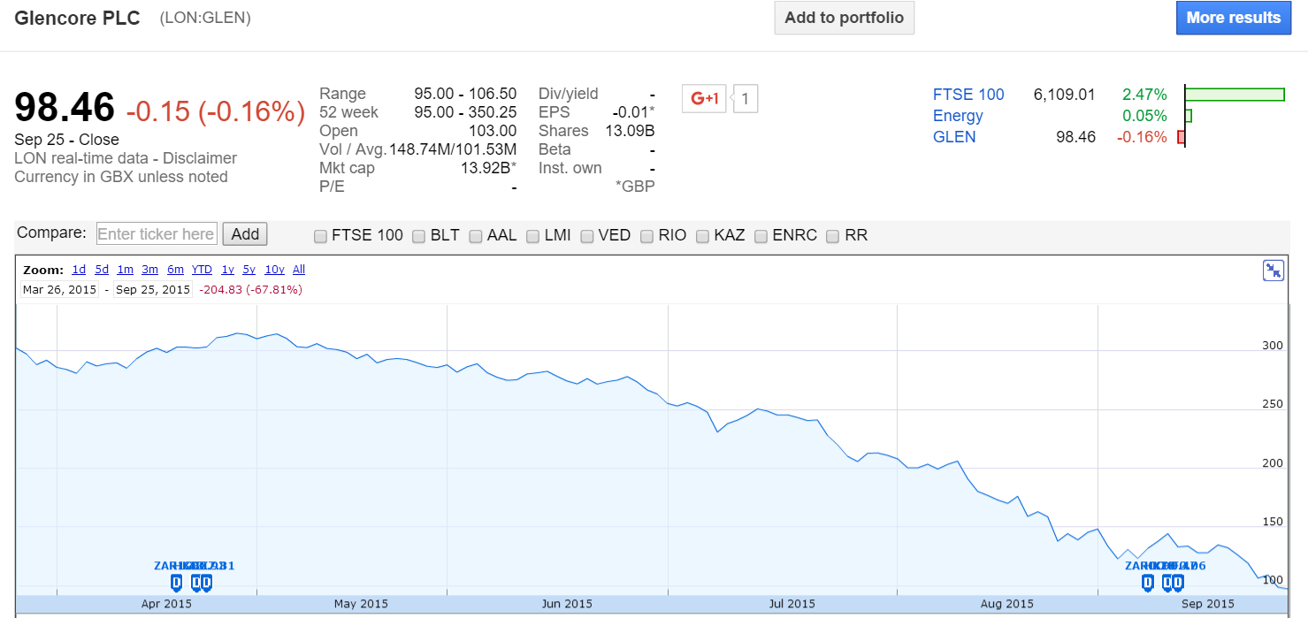
Task: Click the green FTSE 100 performance bar
Action: point(1234,95)
